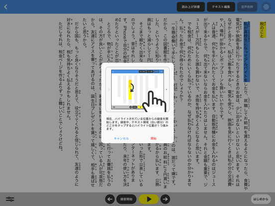Cancel the recording dialog with キャンセル
Image resolution: width=275 pixels, height=206 pixels.
pyautogui.click(x=122, y=138)
